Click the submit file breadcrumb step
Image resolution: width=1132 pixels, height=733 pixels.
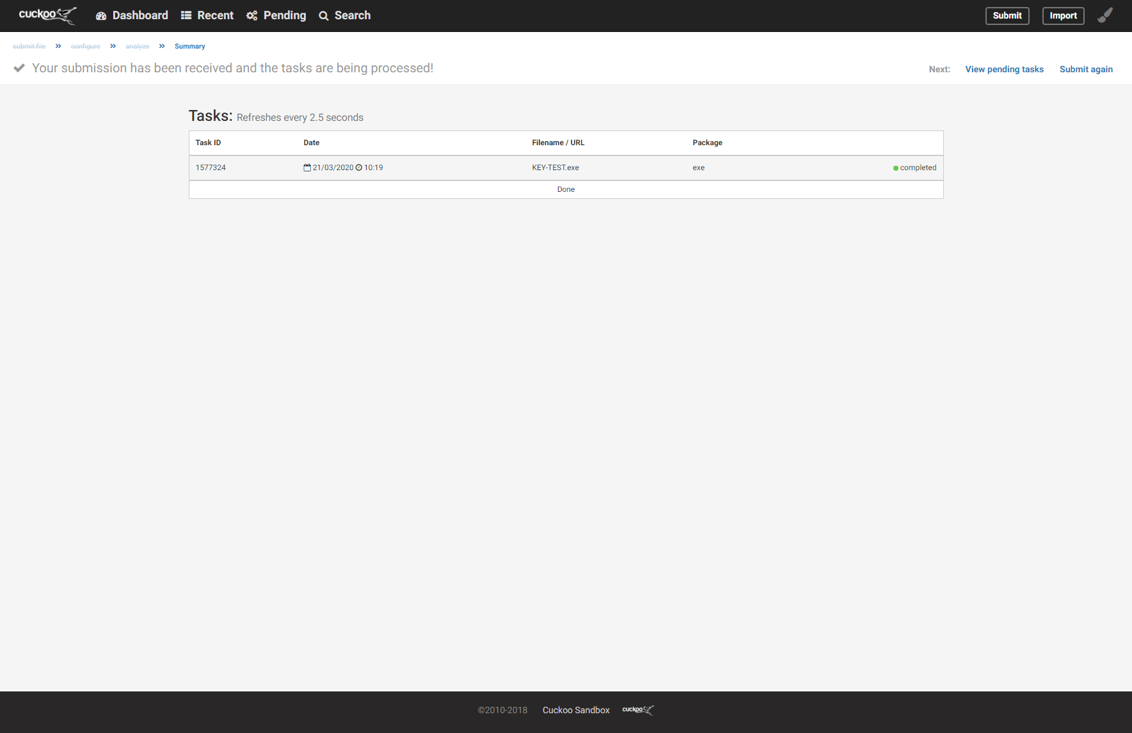(x=29, y=46)
